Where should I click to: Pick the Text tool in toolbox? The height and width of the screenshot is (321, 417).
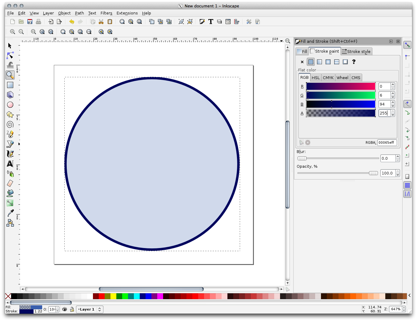click(10, 164)
